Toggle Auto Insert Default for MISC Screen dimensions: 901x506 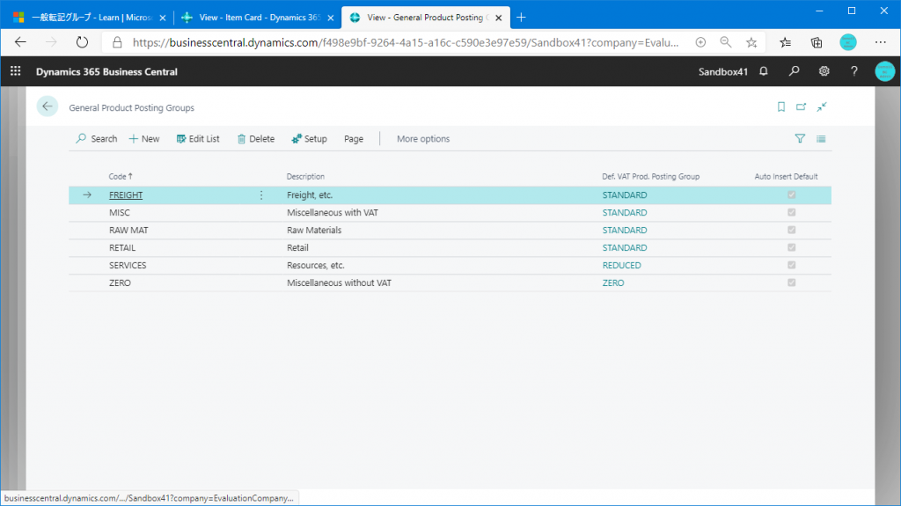pyautogui.click(x=791, y=212)
